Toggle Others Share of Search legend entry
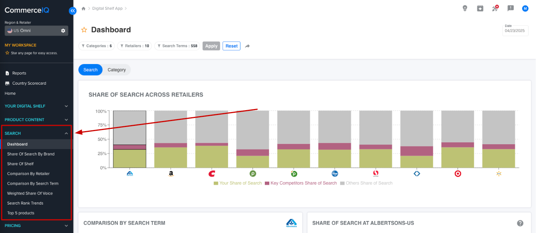Viewport: 536px width, 233px height. coord(366,183)
